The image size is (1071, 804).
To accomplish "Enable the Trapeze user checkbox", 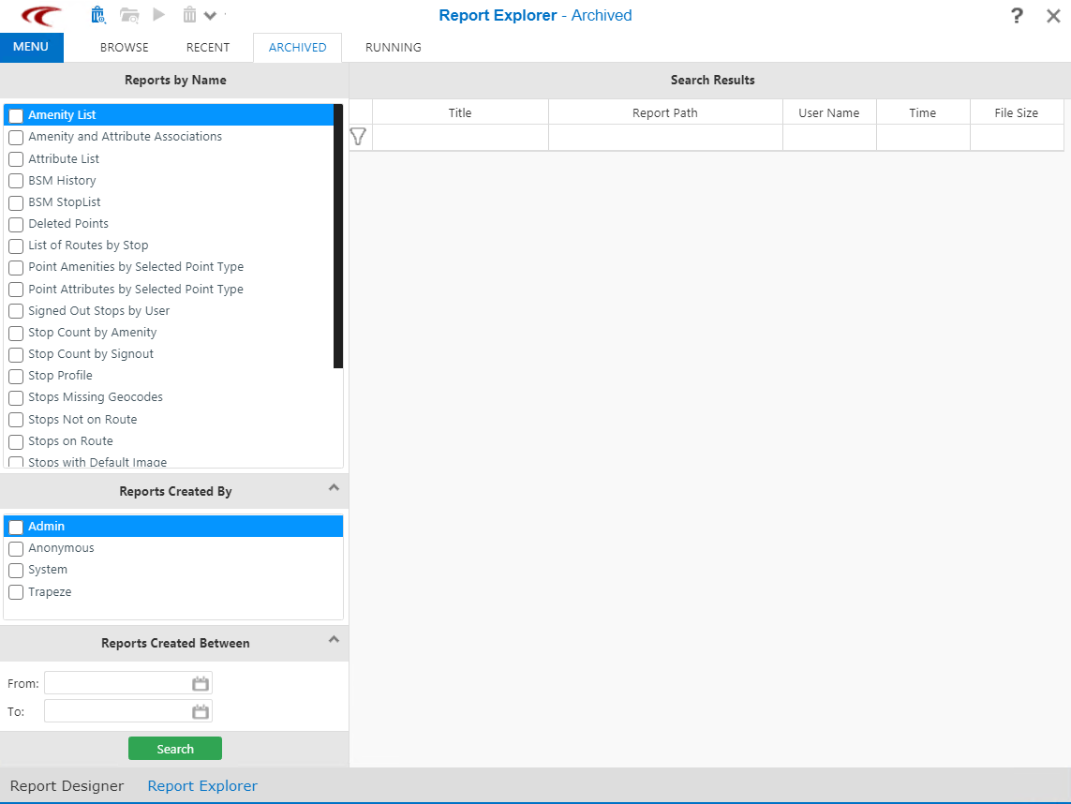I will point(16,592).
